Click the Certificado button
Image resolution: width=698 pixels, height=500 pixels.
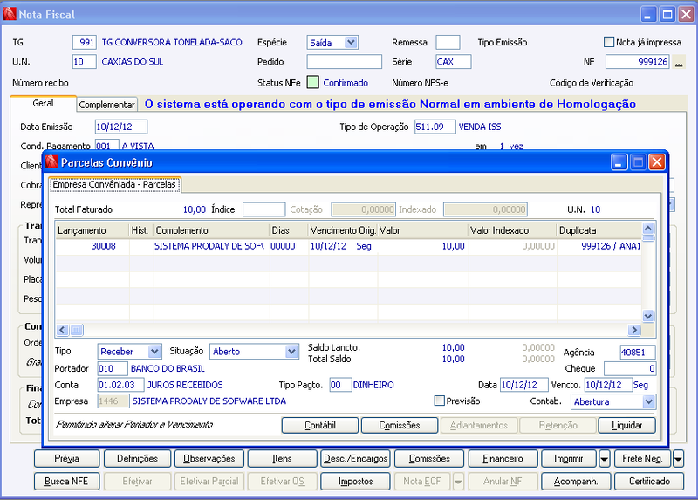tap(649, 482)
